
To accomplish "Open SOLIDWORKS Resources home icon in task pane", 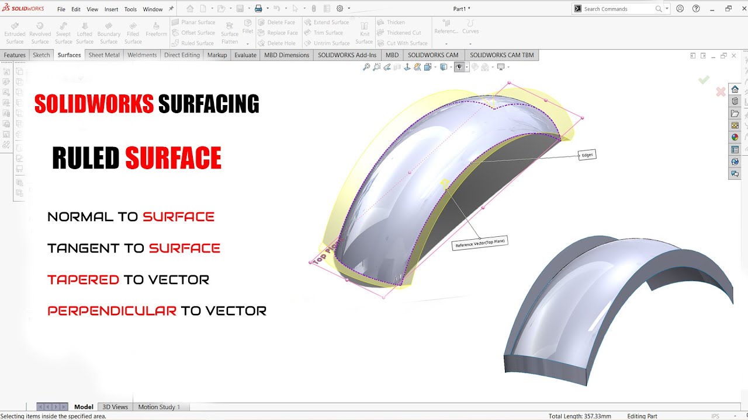I will [735, 89].
